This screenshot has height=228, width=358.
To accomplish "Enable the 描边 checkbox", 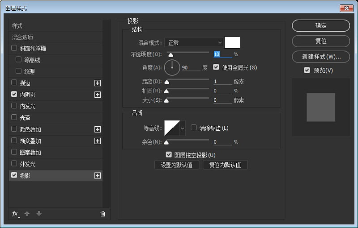I will pyautogui.click(x=14, y=83).
